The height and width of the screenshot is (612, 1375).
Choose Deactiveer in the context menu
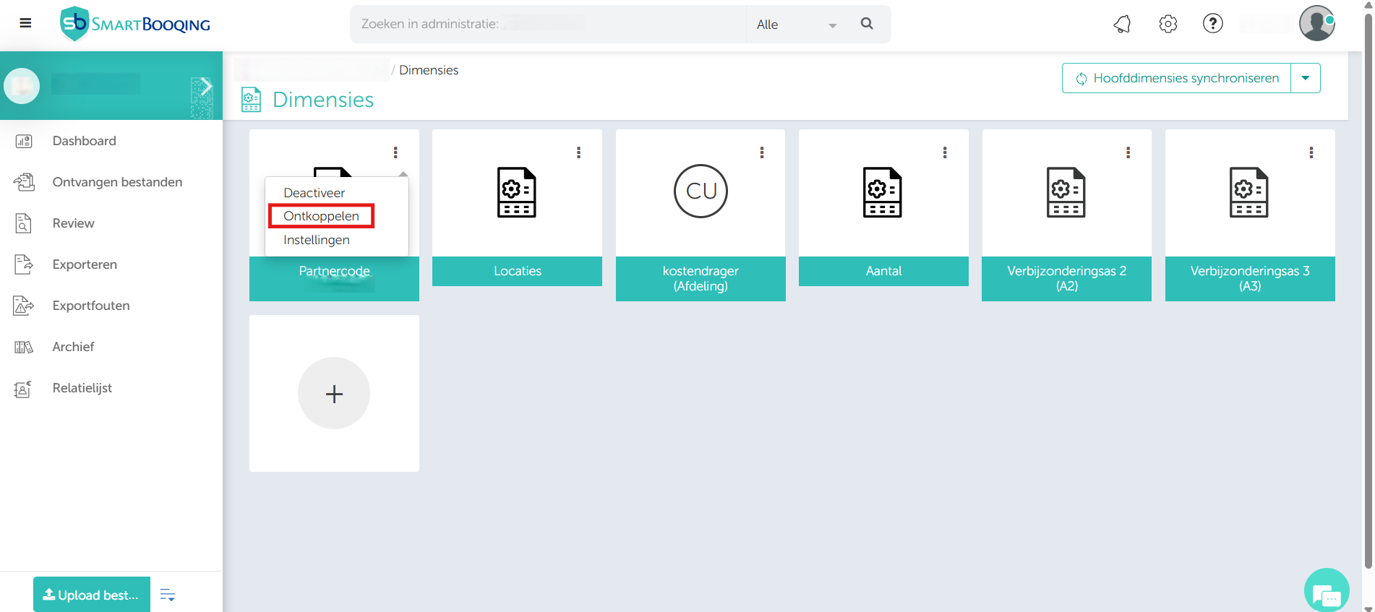314,193
